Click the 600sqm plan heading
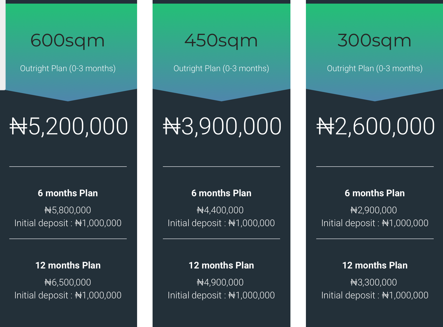The height and width of the screenshot is (327, 443). pyautogui.click(x=68, y=40)
